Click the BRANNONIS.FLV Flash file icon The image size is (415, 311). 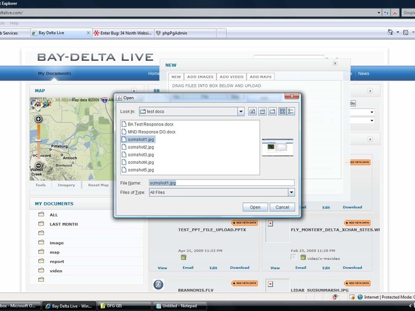(x=158, y=284)
